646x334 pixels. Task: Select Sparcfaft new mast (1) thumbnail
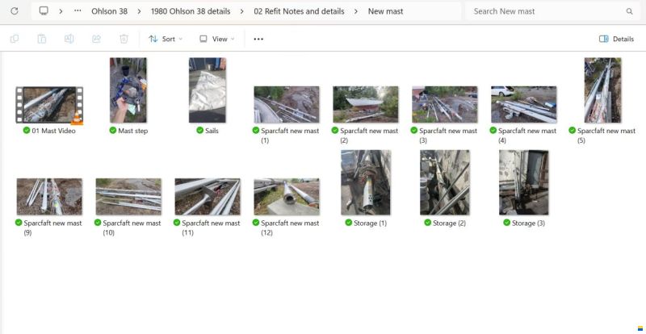tap(287, 104)
